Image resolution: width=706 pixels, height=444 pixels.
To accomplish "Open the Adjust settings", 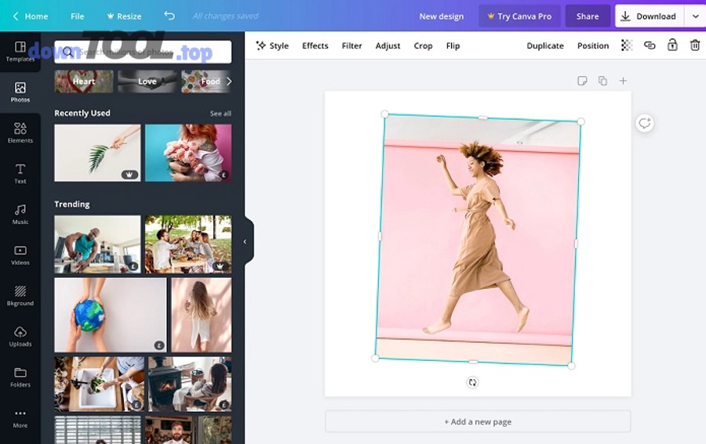I will (388, 45).
